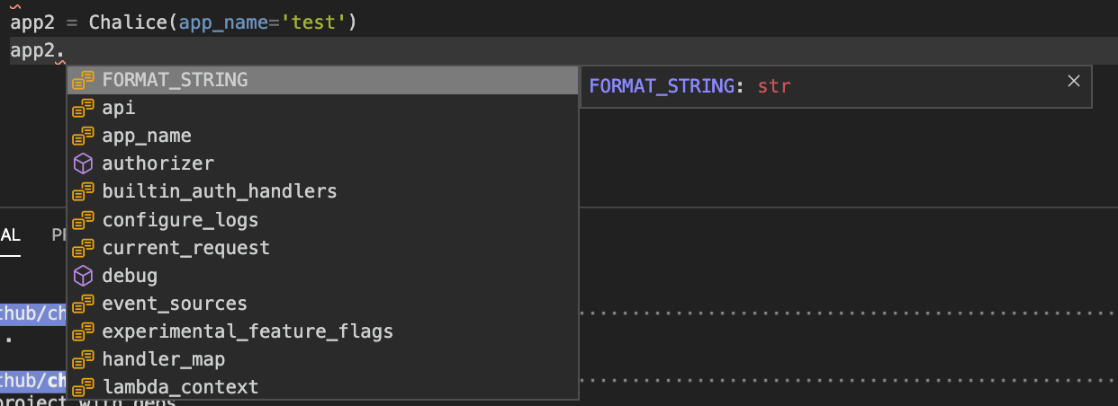Close the FORMAT_STRING details popup

pos(1073,81)
